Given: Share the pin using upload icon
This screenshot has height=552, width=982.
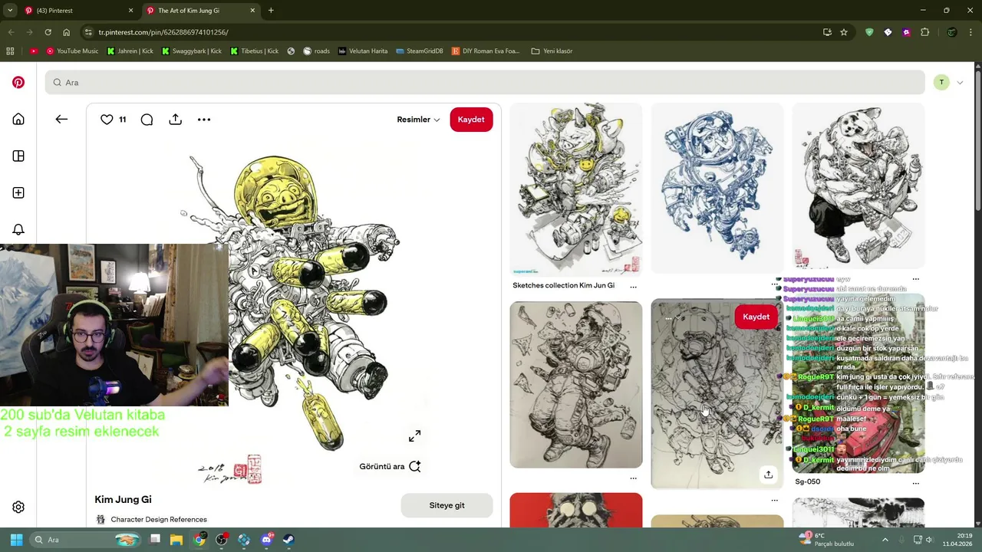Looking at the screenshot, I should (x=175, y=120).
